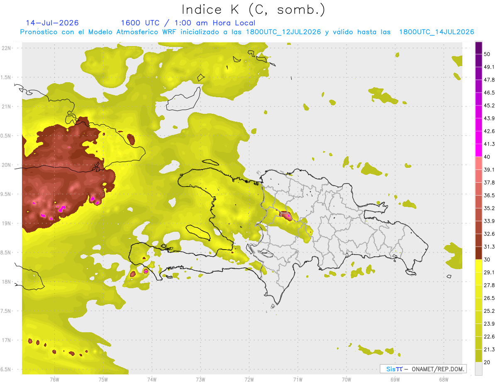Viewport: 498px width, 385px height.
Task: Click the longitude label '72W'
Action: pos(249,380)
